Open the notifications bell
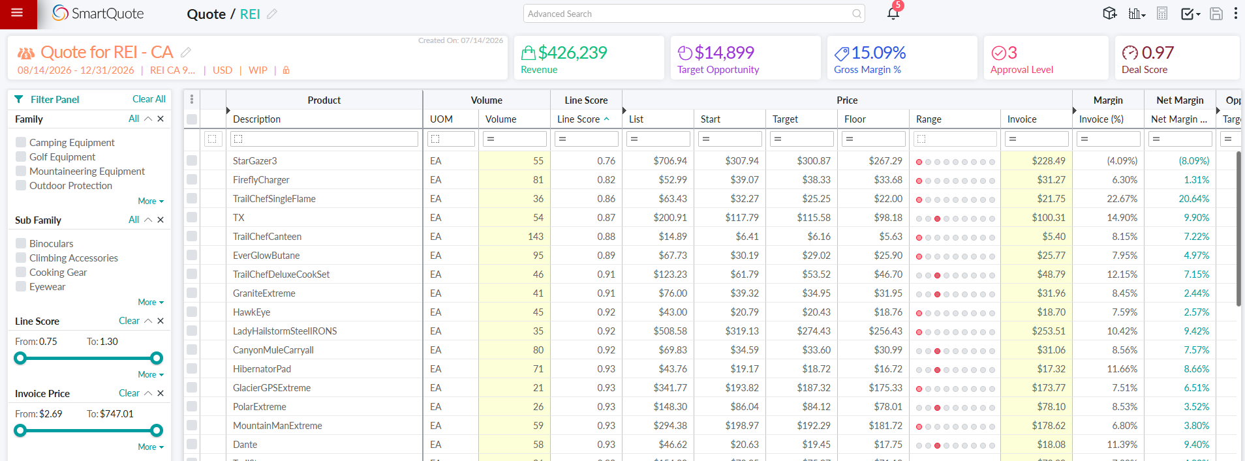1245x461 pixels. [x=893, y=13]
